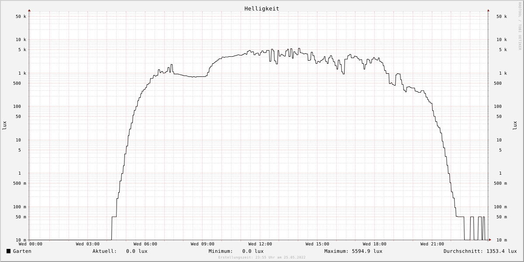Click the plain "100" label on the right axis
This screenshot has width=524, height=262.
[498, 107]
